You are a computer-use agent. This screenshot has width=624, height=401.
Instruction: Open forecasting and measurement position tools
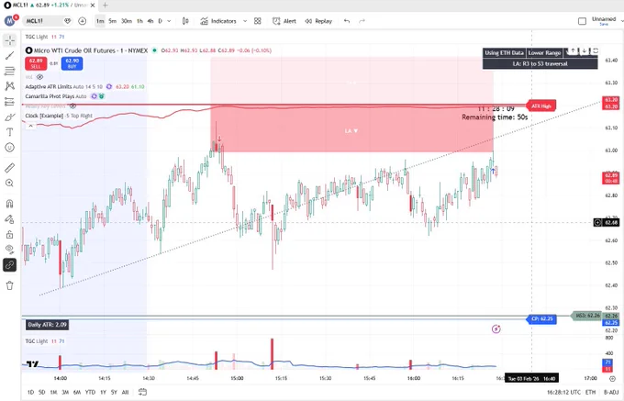tap(10, 102)
